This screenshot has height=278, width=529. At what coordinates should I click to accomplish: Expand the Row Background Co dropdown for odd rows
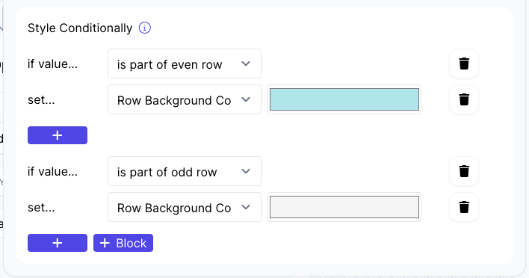tap(185, 207)
